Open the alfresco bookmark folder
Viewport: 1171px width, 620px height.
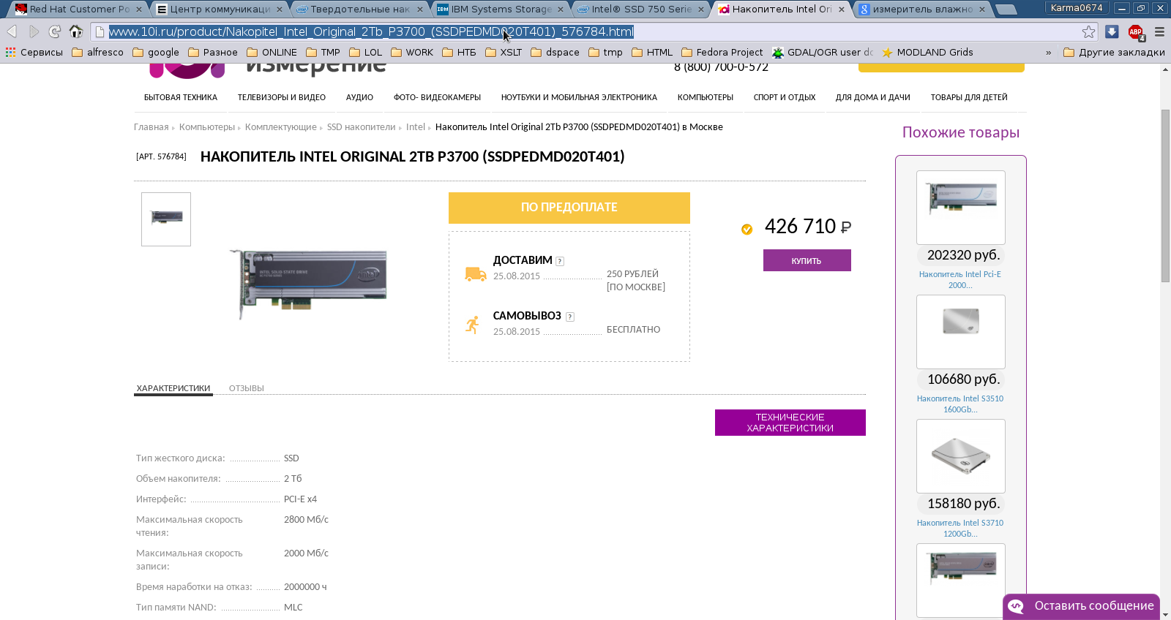(x=98, y=52)
